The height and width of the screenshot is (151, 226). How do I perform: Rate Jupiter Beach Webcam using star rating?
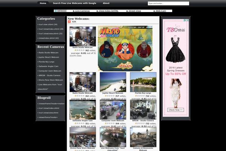[x=110, y=96]
